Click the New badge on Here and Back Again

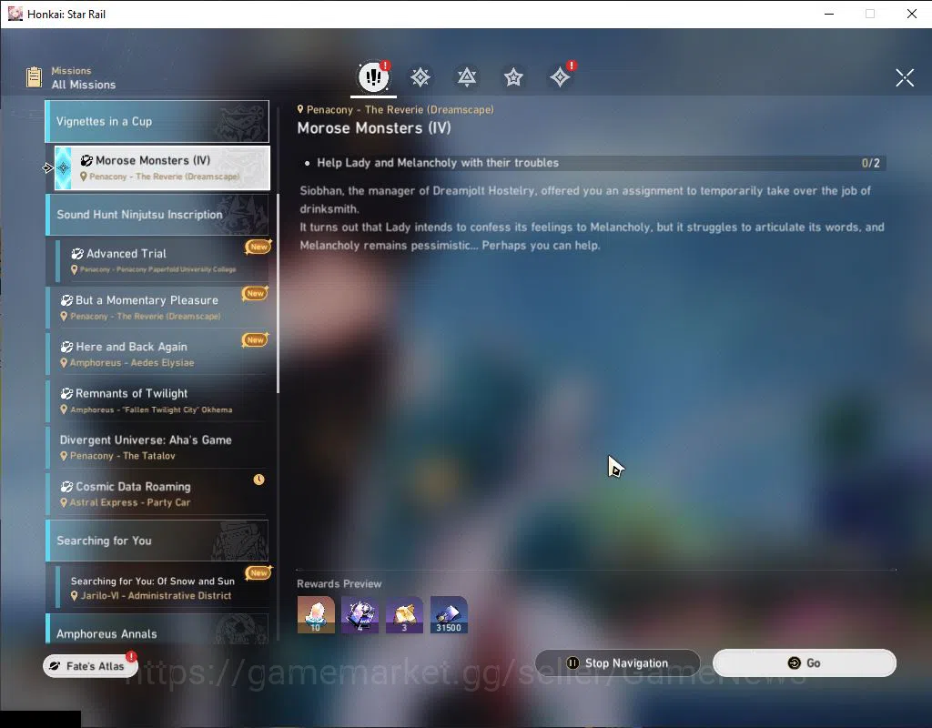[x=255, y=340]
